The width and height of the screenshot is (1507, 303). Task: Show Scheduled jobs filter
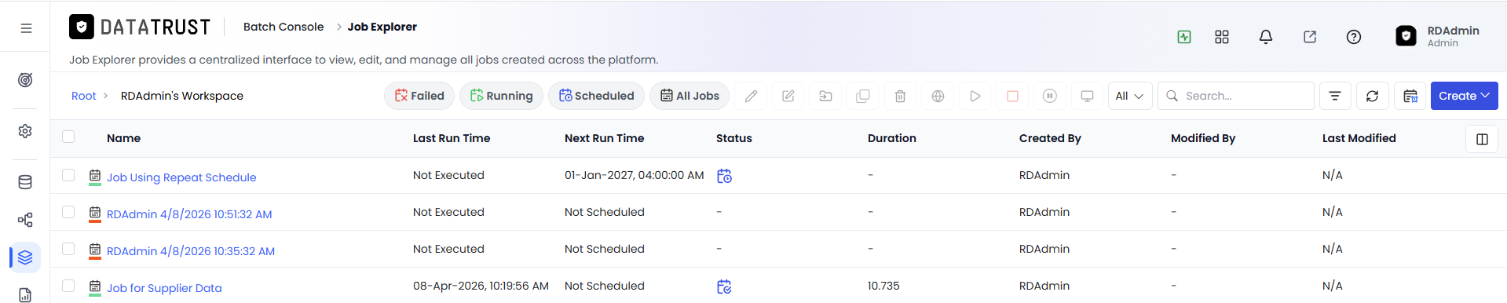pos(596,96)
